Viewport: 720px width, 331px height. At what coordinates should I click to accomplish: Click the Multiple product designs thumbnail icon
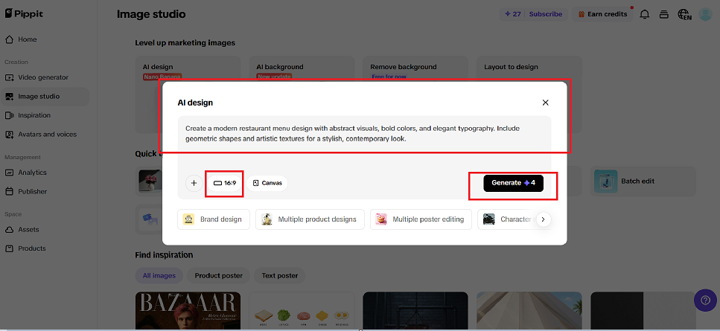(x=267, y=219)
